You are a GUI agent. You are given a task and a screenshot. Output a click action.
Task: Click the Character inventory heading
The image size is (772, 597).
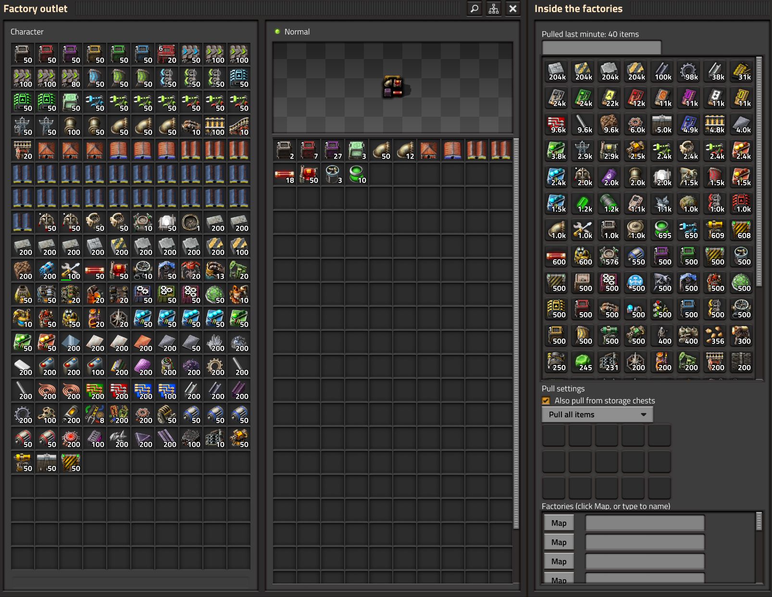27,32
